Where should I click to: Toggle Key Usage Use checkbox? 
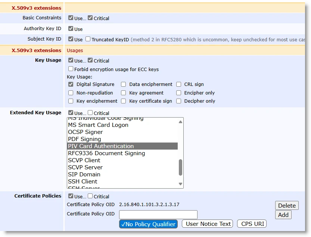tap(71, 60)
